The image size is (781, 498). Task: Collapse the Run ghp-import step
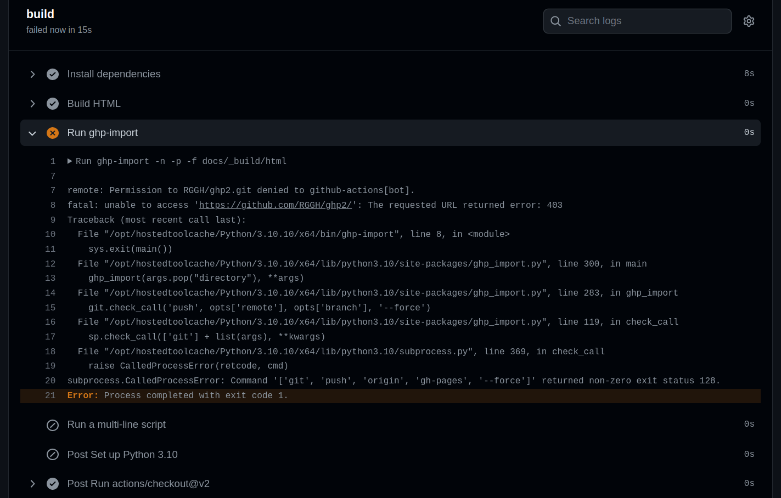click(32, 133)
